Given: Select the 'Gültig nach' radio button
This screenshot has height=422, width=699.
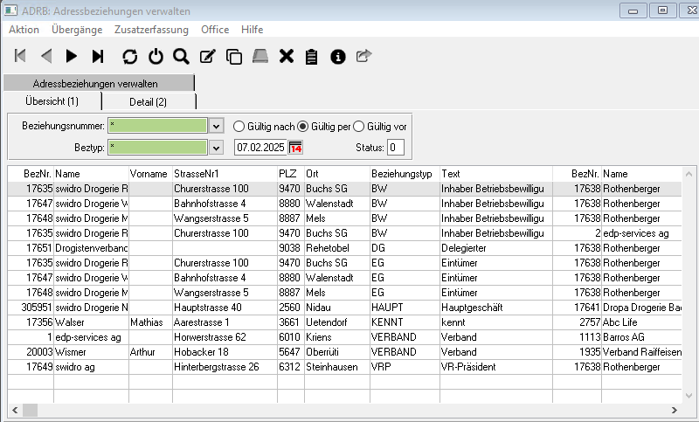Looking at the screenshot, I should (239, 126).
